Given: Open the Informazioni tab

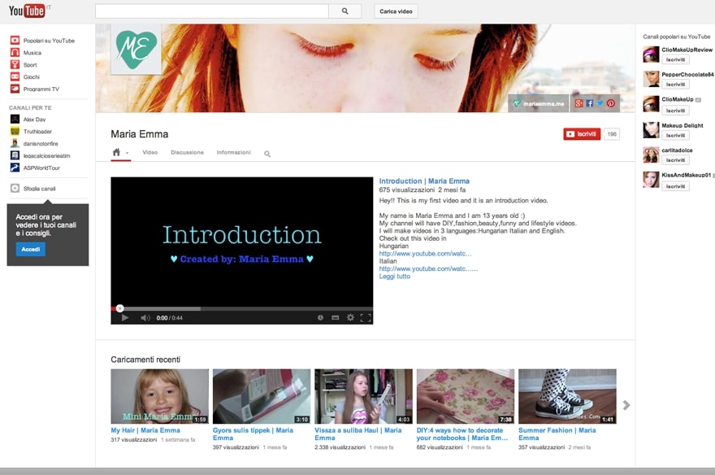Looking at the screenshot, I should 233,152.
